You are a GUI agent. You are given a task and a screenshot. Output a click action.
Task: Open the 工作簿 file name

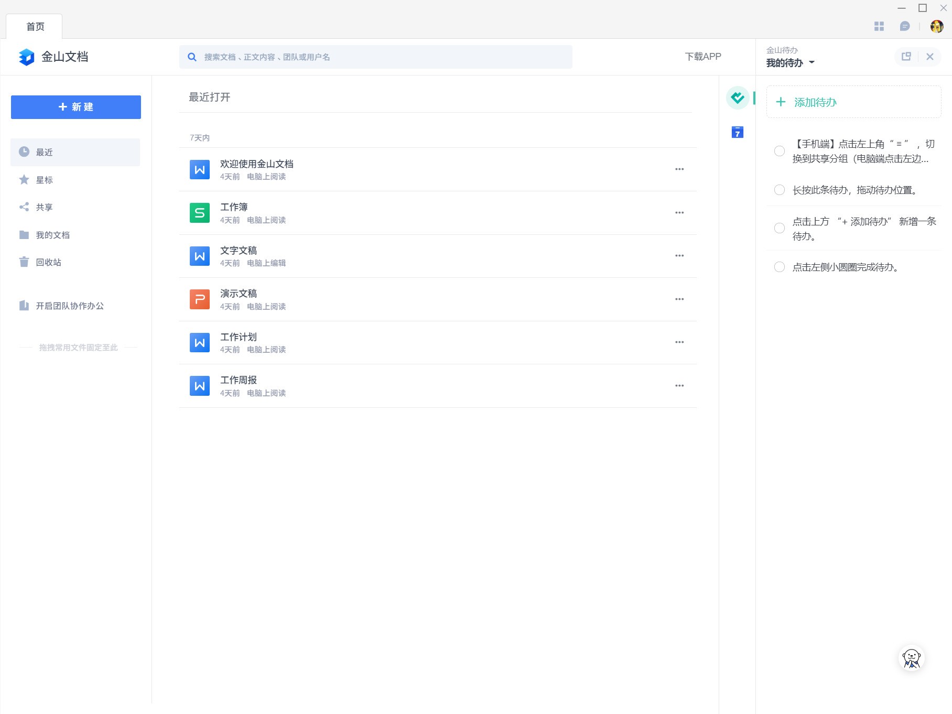[x=234, y=207]
